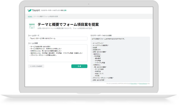Click プライバシーポリシーへの同意 in AI suggestion
The width and height of the screenshot is (179, 105).
pyautogui.click(x=103, y=78)
